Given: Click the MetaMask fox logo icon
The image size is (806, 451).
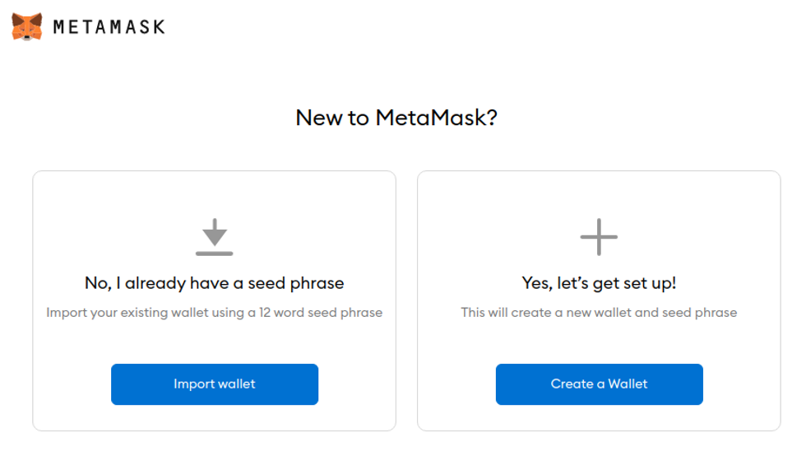Looking at the screenshot, I should [27, 26].
